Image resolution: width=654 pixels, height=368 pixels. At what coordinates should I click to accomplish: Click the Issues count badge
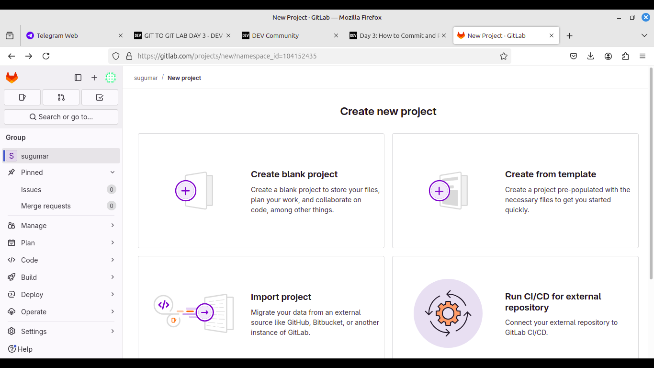click(112, 189)
